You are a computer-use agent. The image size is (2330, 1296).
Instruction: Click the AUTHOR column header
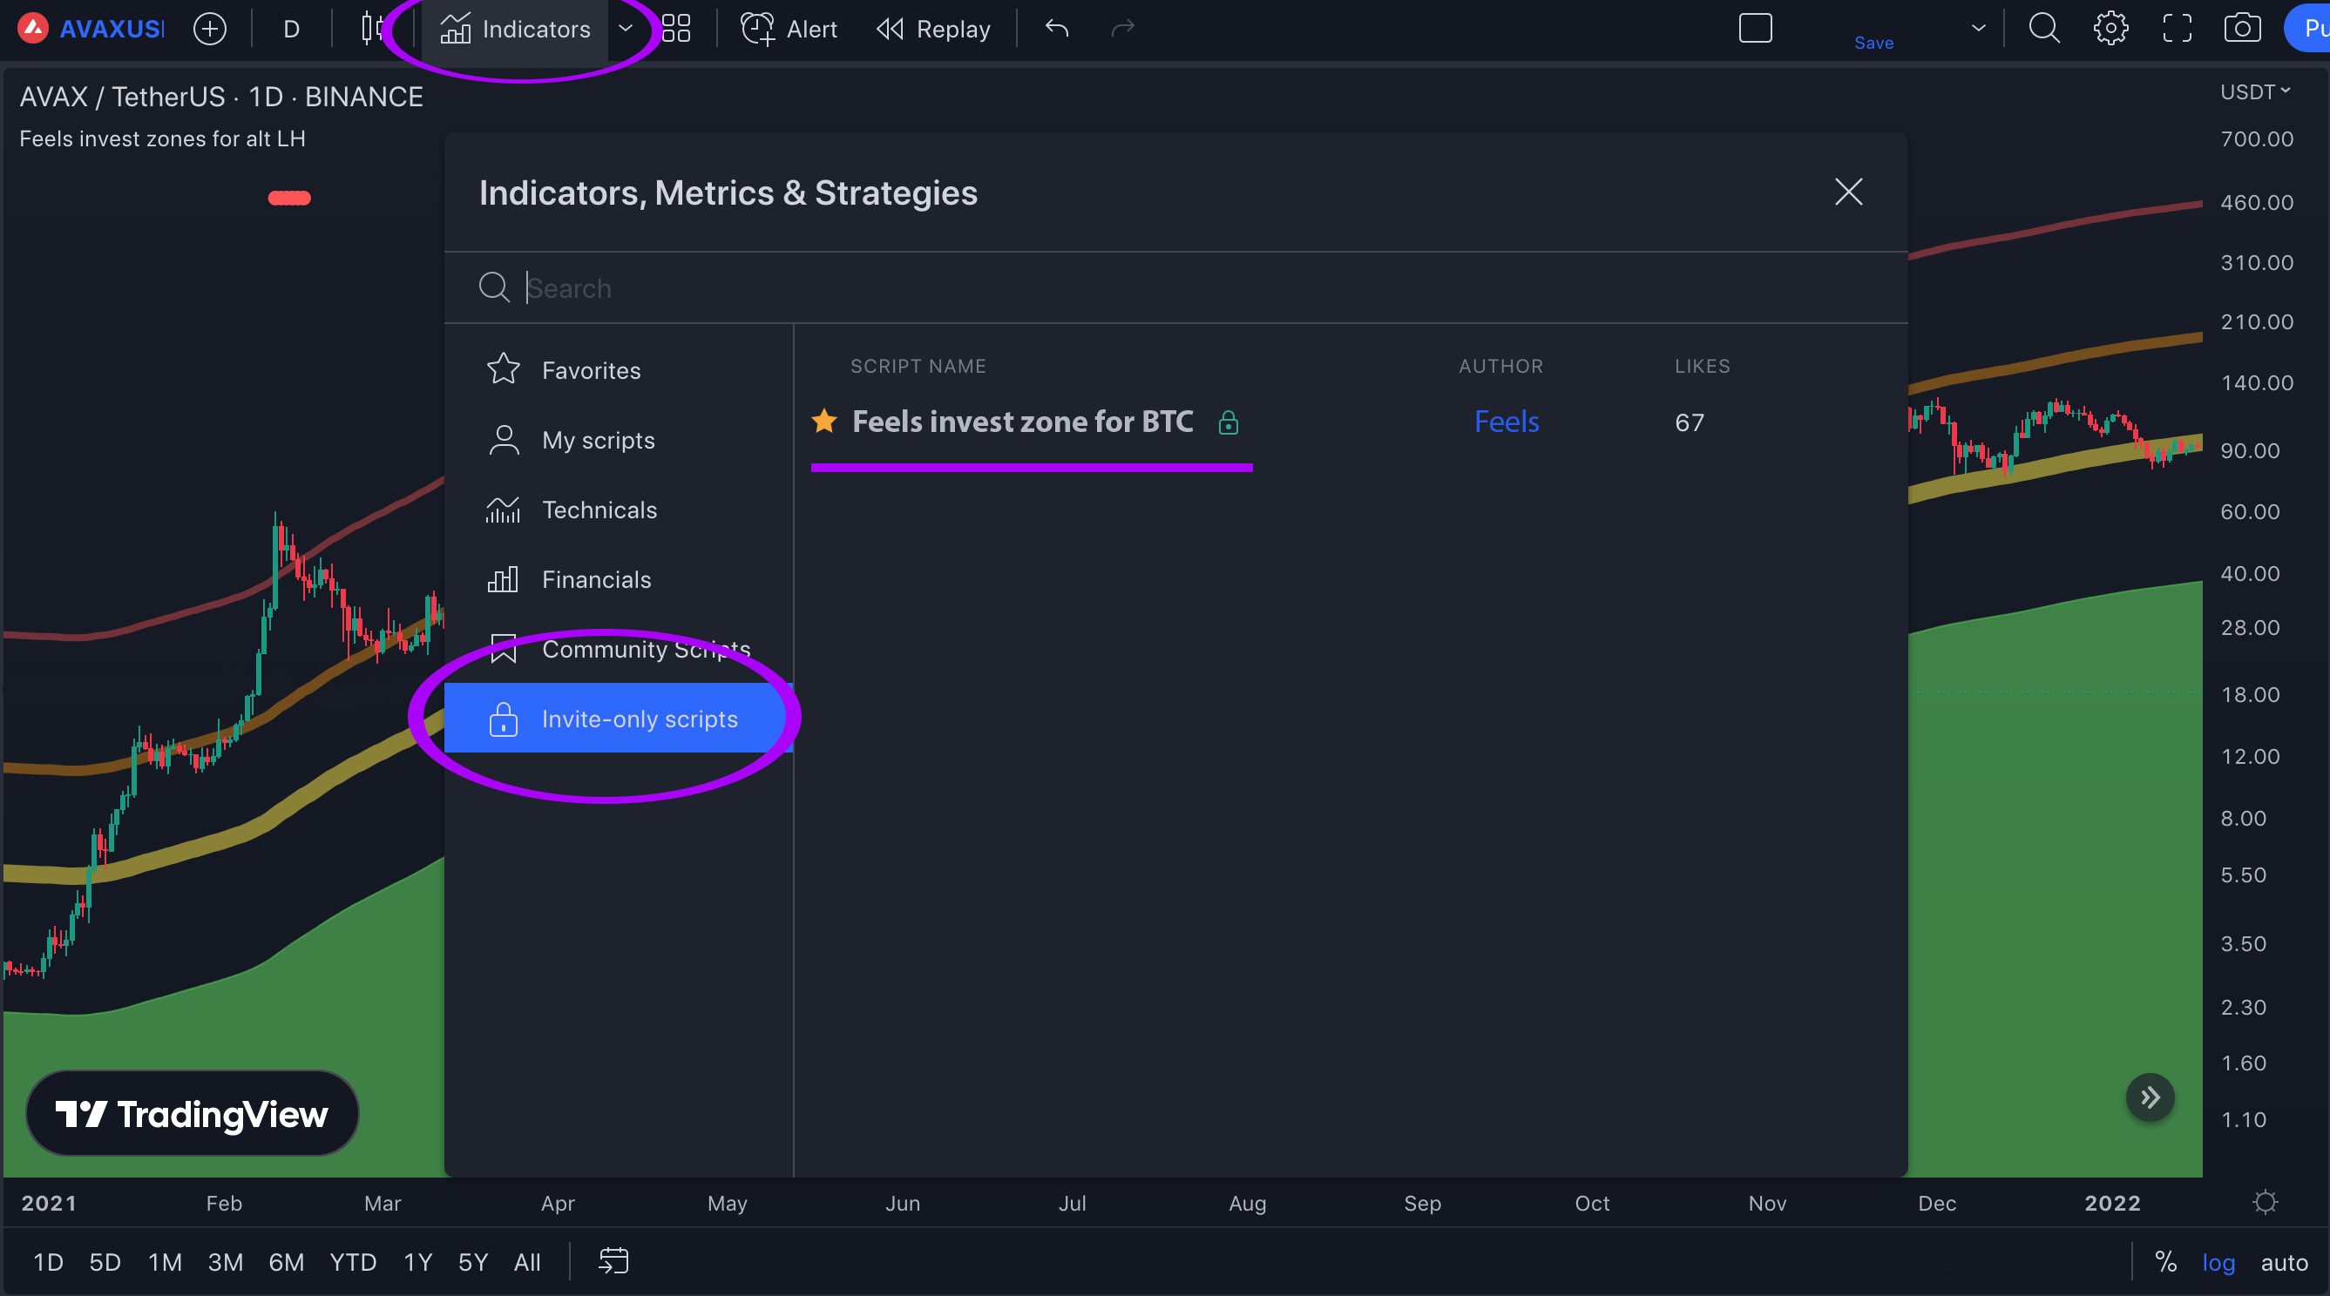click(1500, 367)
